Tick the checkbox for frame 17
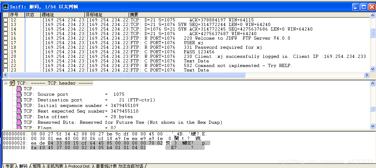This screenshot has width=376, height=168. tap(6, 43)
